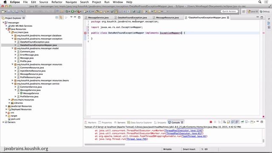Click the green Run button icon

[73, 11]
